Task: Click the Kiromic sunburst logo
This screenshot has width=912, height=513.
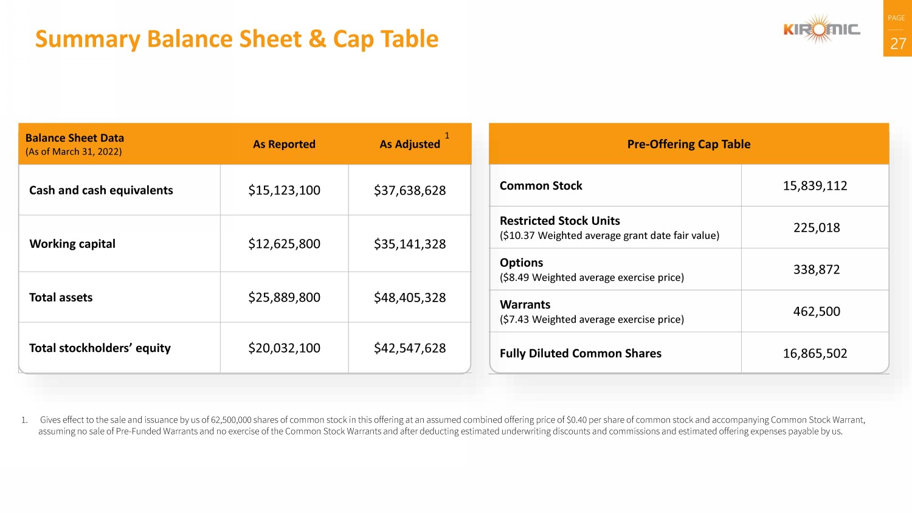Action: [x=821, y=29]
